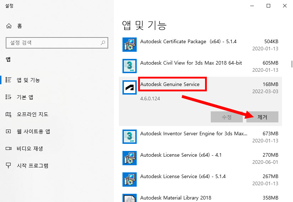Click the Autodesk Material Library 2018 icon
293x202 pixels.
pos(130,198)
